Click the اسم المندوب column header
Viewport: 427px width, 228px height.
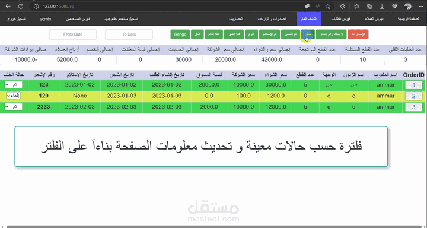(x=385, y=75)
